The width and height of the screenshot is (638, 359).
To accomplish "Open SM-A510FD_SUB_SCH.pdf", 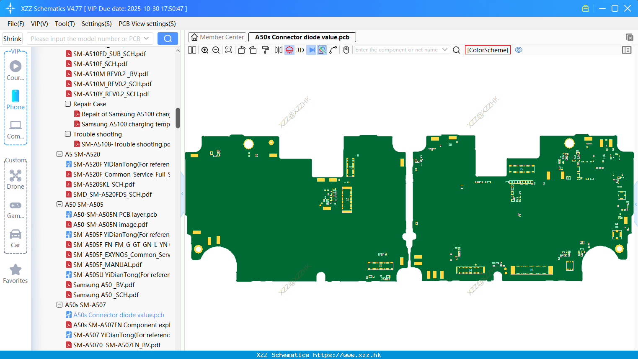I will (109, 54).
